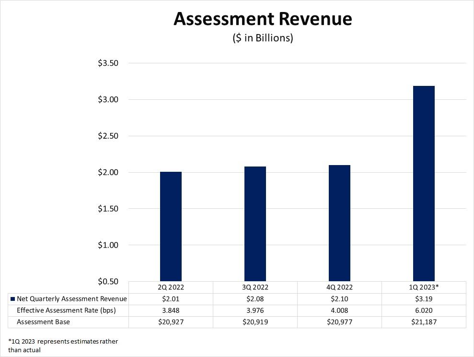The width and height of the screenshot is (474, 357).
Task: Select the 6.020 assessment rate cell
Action: click(424, 310)
